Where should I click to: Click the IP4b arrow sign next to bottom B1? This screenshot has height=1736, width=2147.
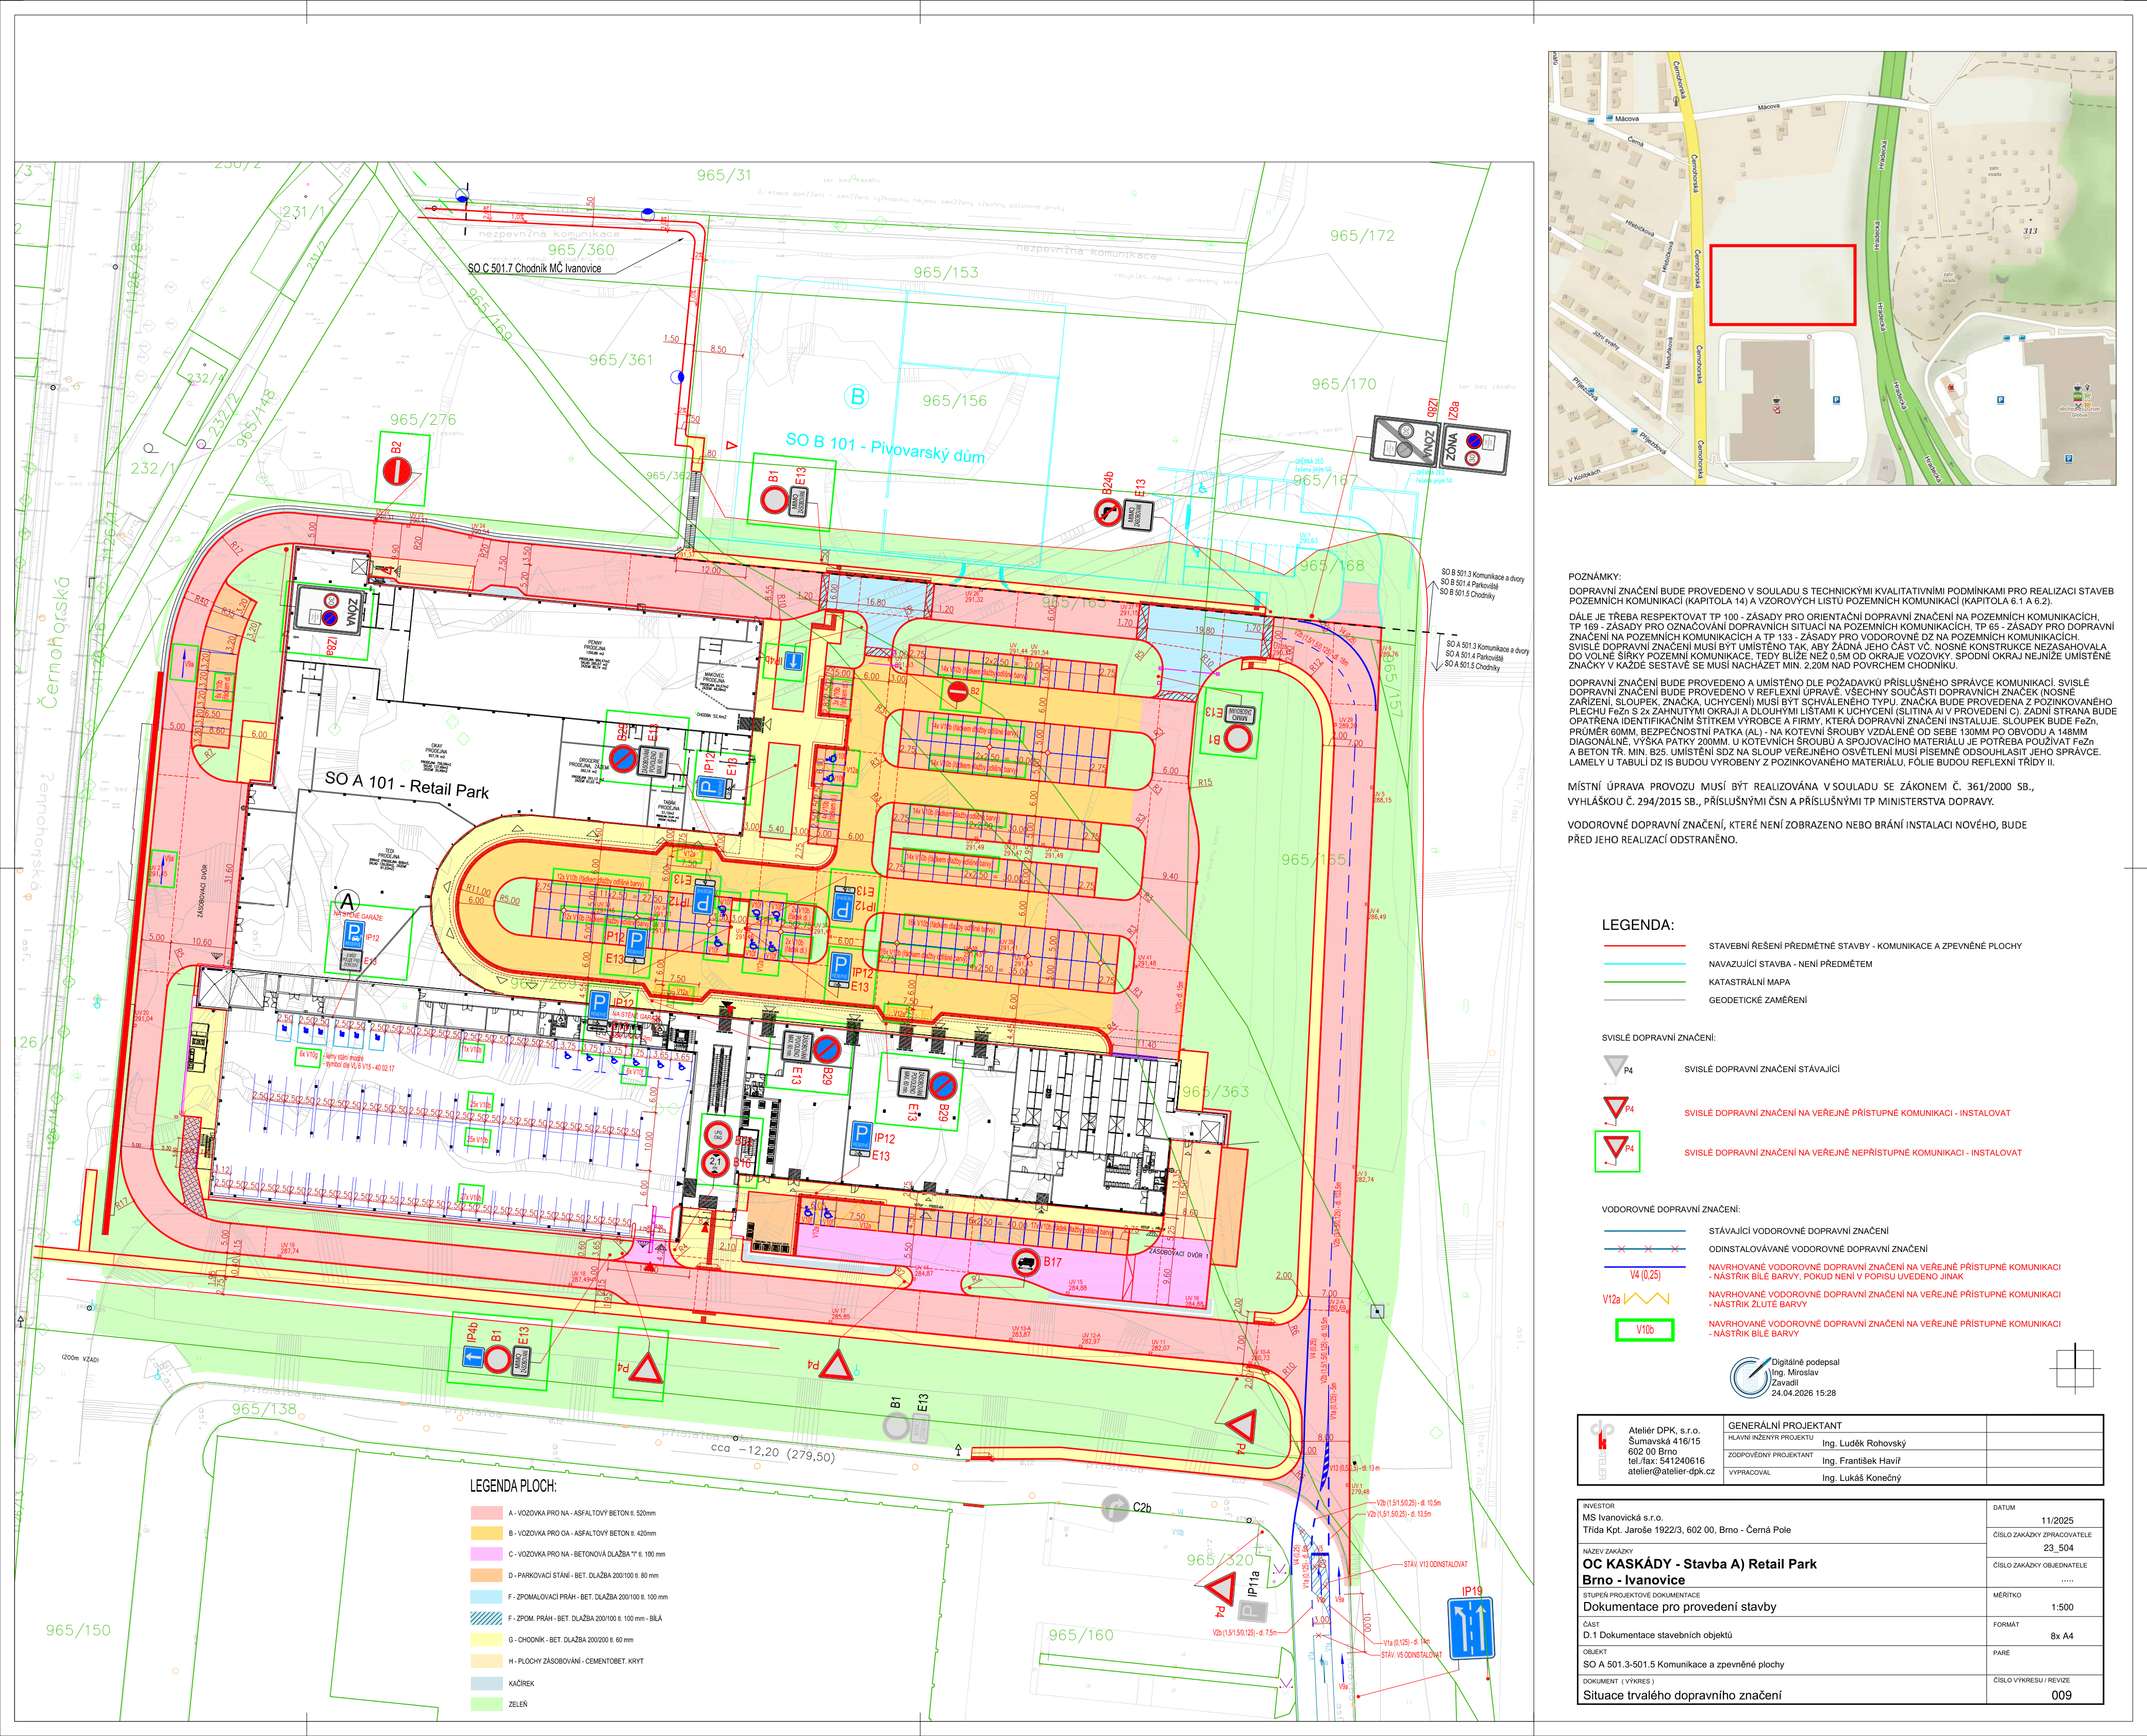point(473,1358)
